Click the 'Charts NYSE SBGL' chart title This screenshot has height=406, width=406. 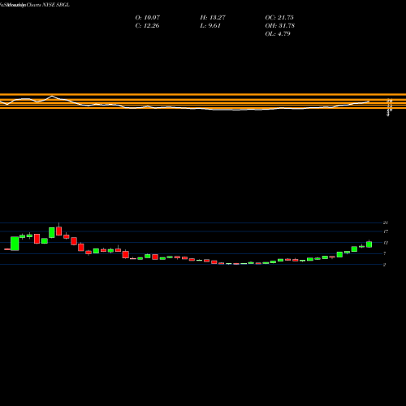tap(48, 5)
